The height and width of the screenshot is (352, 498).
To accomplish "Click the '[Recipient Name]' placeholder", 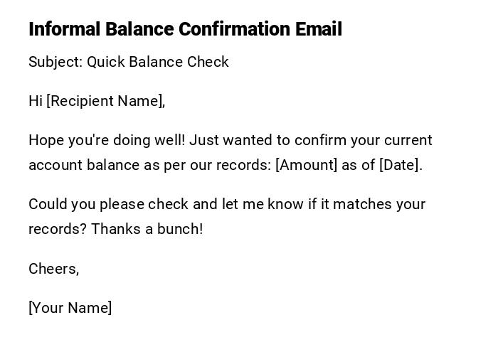I will tap(105, 101).
